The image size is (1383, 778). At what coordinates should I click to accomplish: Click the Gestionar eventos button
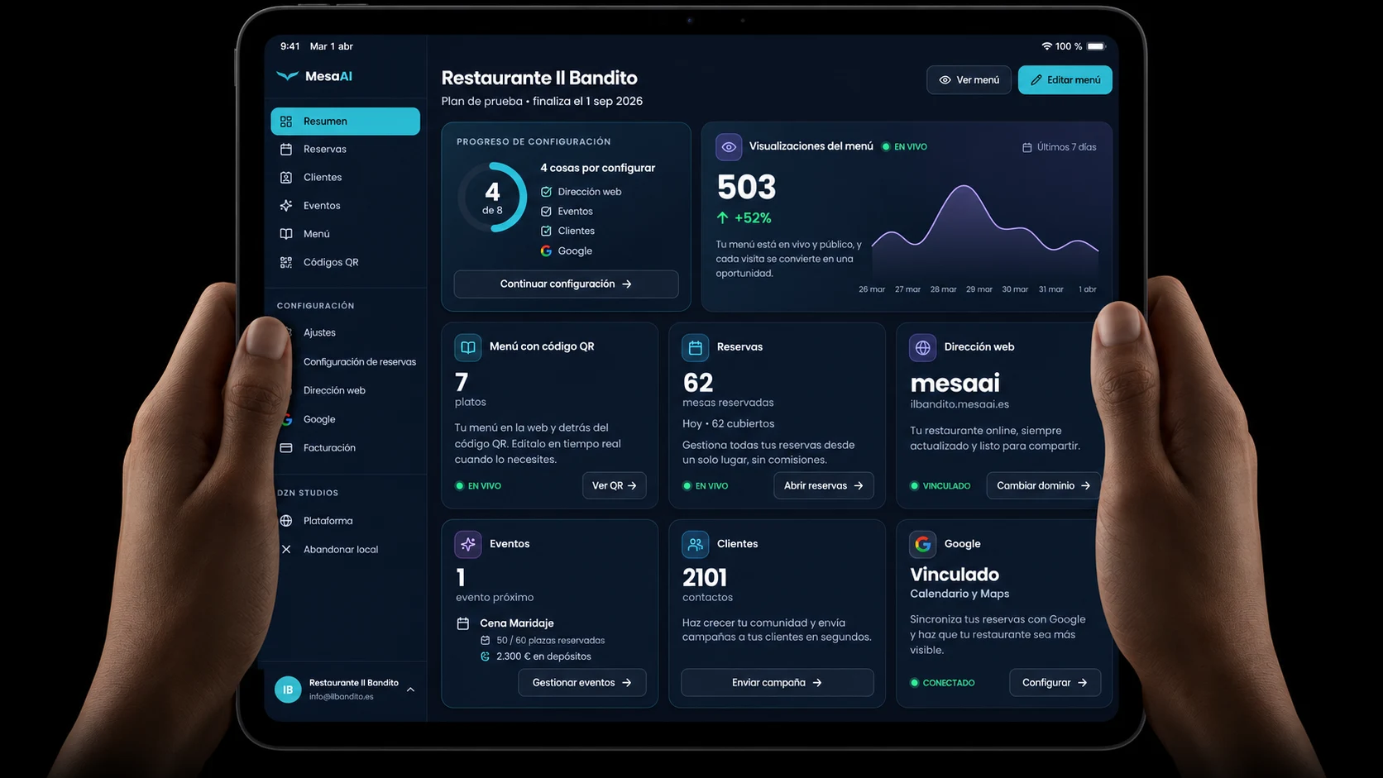[x=581, y=683]
